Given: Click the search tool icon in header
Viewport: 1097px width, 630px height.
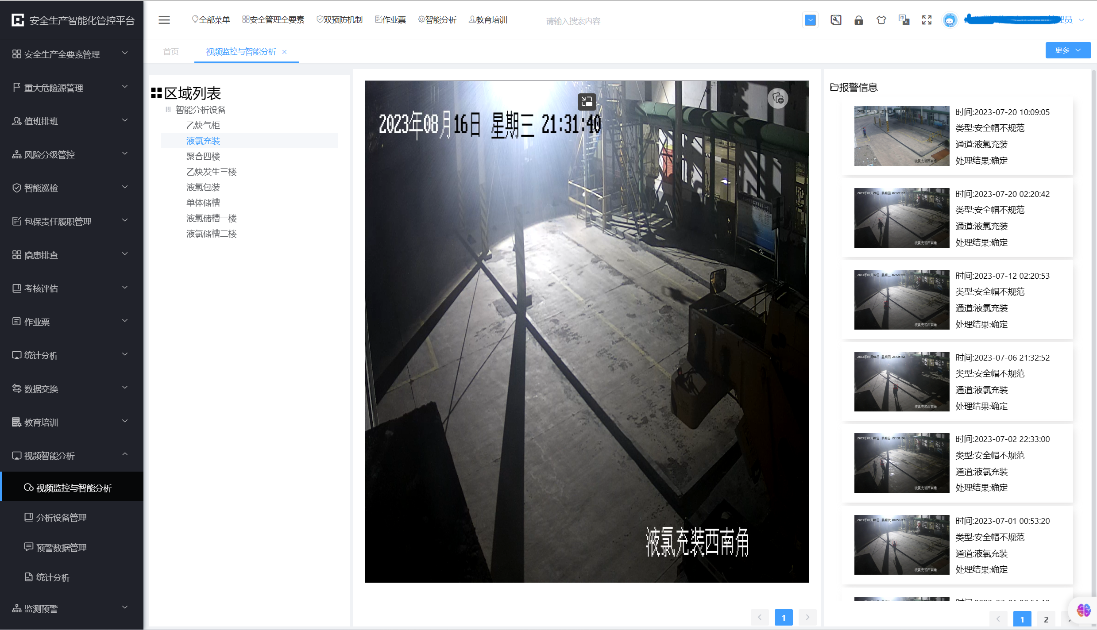Looking at the screenshot, I should point(836,20).
